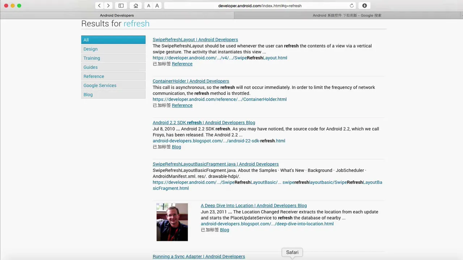463x260 pixels.
Task: Click Blog tag under Android 2.2 result
Action: click(176, 147)
